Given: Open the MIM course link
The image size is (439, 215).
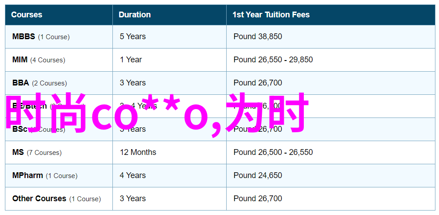Looking at the screenshot, I should 20,60.
